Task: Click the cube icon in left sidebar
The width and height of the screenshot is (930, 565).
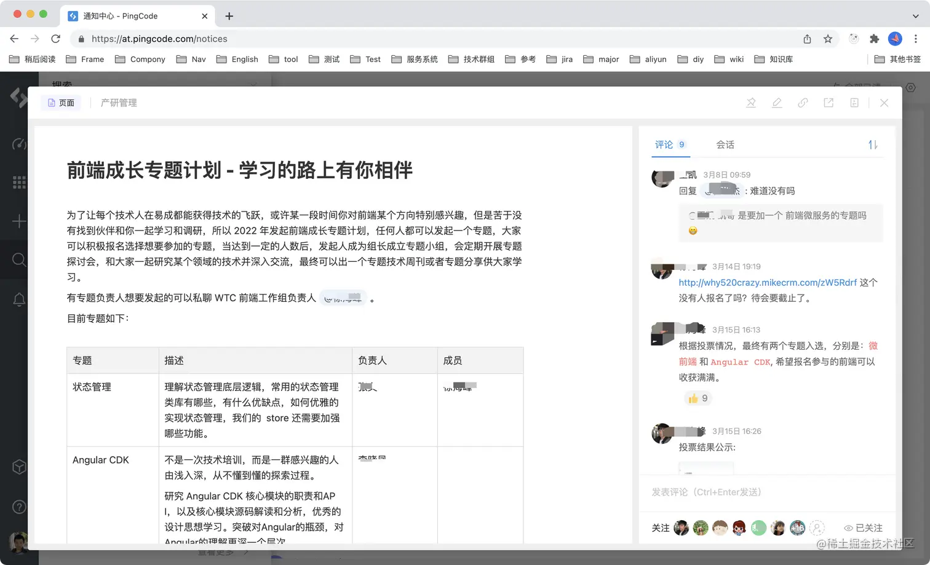Action: (x=19, y=467)
